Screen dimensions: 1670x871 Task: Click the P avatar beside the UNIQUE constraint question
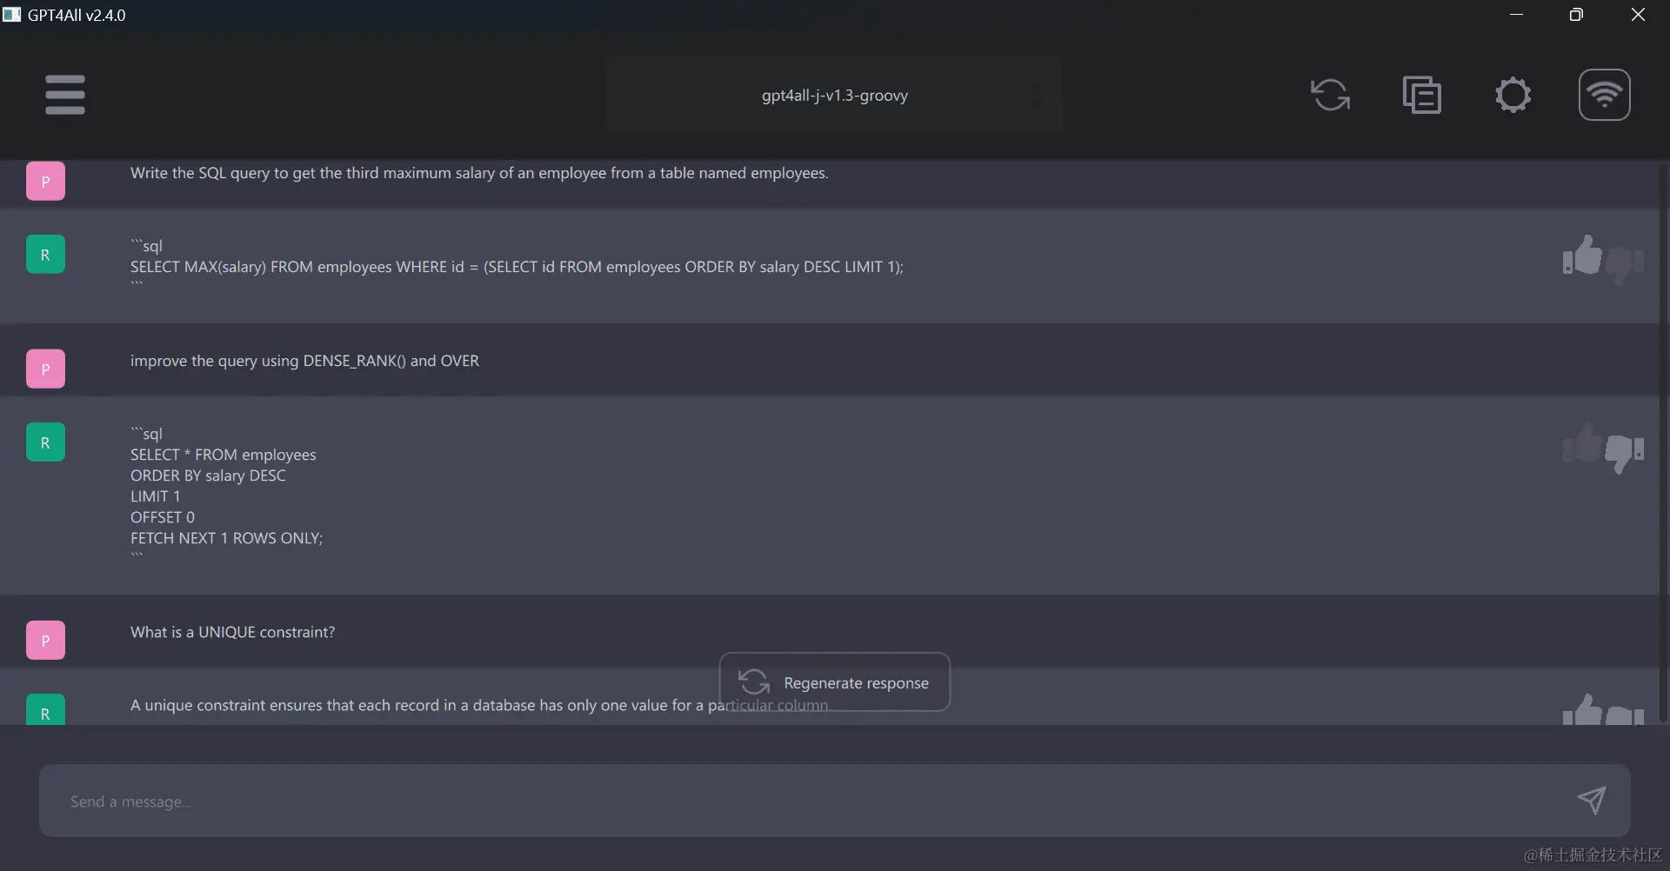45,640
